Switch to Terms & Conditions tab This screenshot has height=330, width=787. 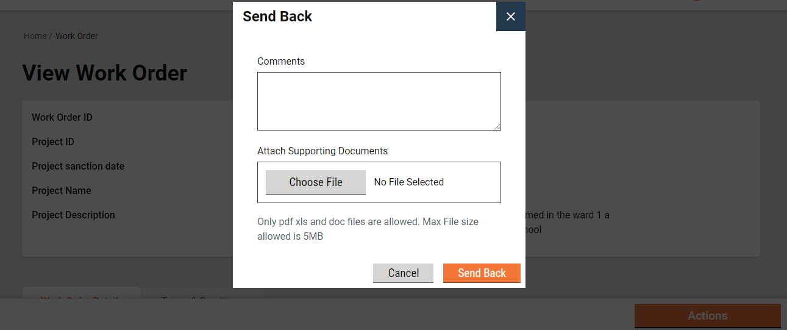(203, 296)
